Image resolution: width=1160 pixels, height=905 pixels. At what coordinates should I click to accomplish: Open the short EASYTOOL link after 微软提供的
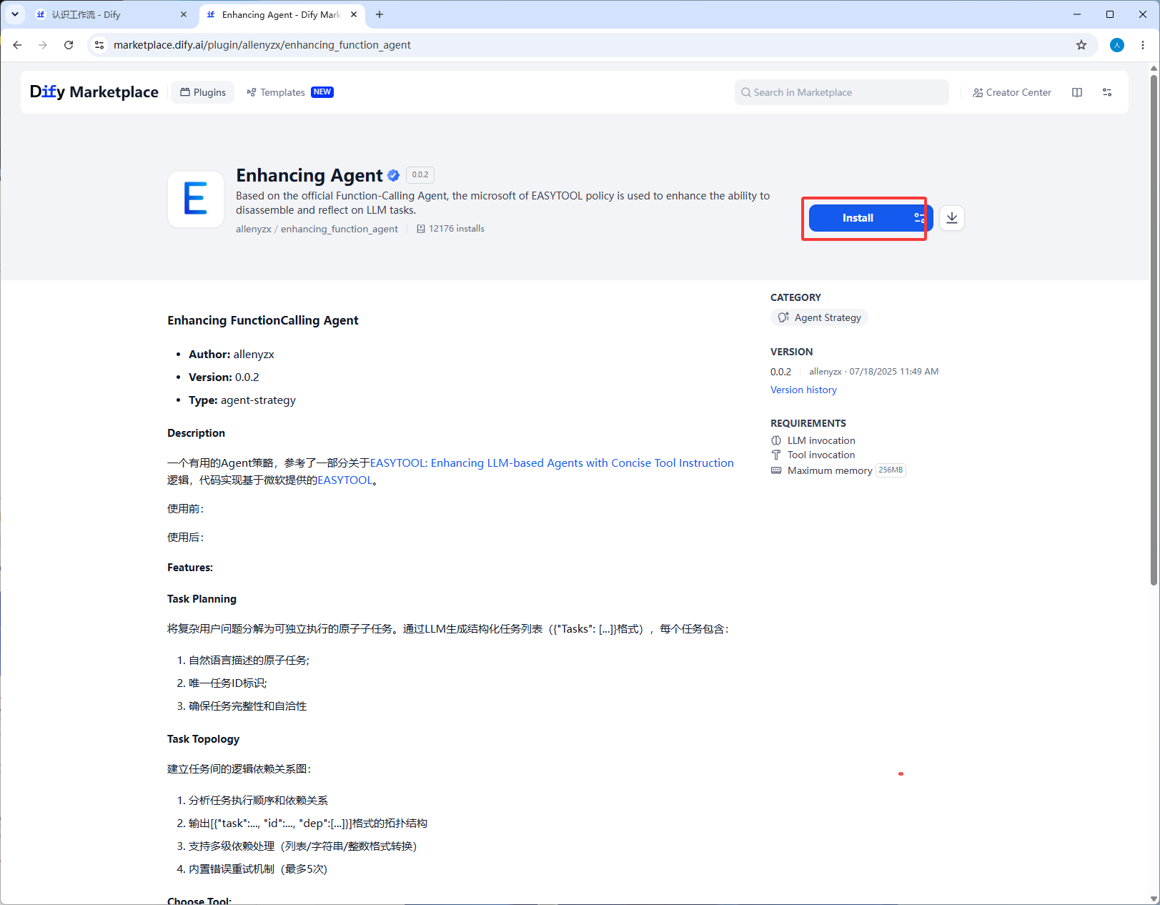coord(345,480)
